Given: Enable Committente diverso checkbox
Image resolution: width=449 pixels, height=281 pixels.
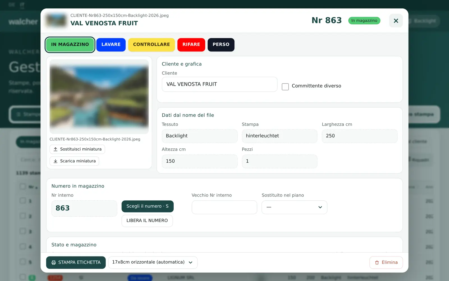Looking at the screenshot, I should click(x=285, y=87).
